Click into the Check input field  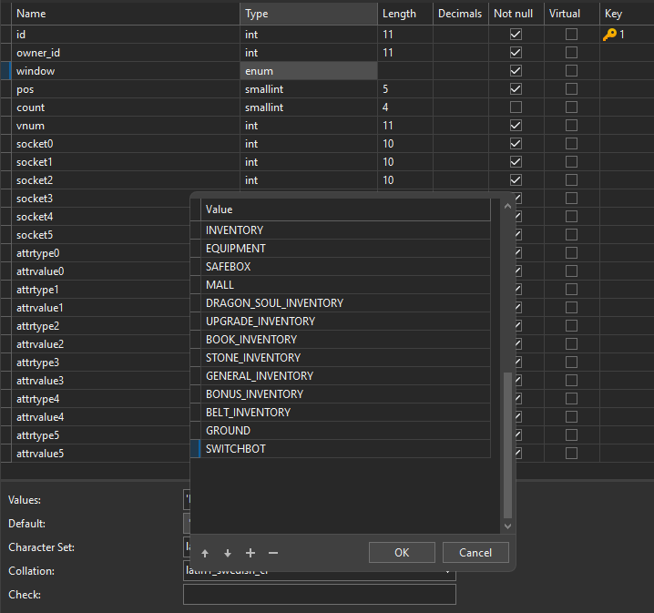click(319, 595)
